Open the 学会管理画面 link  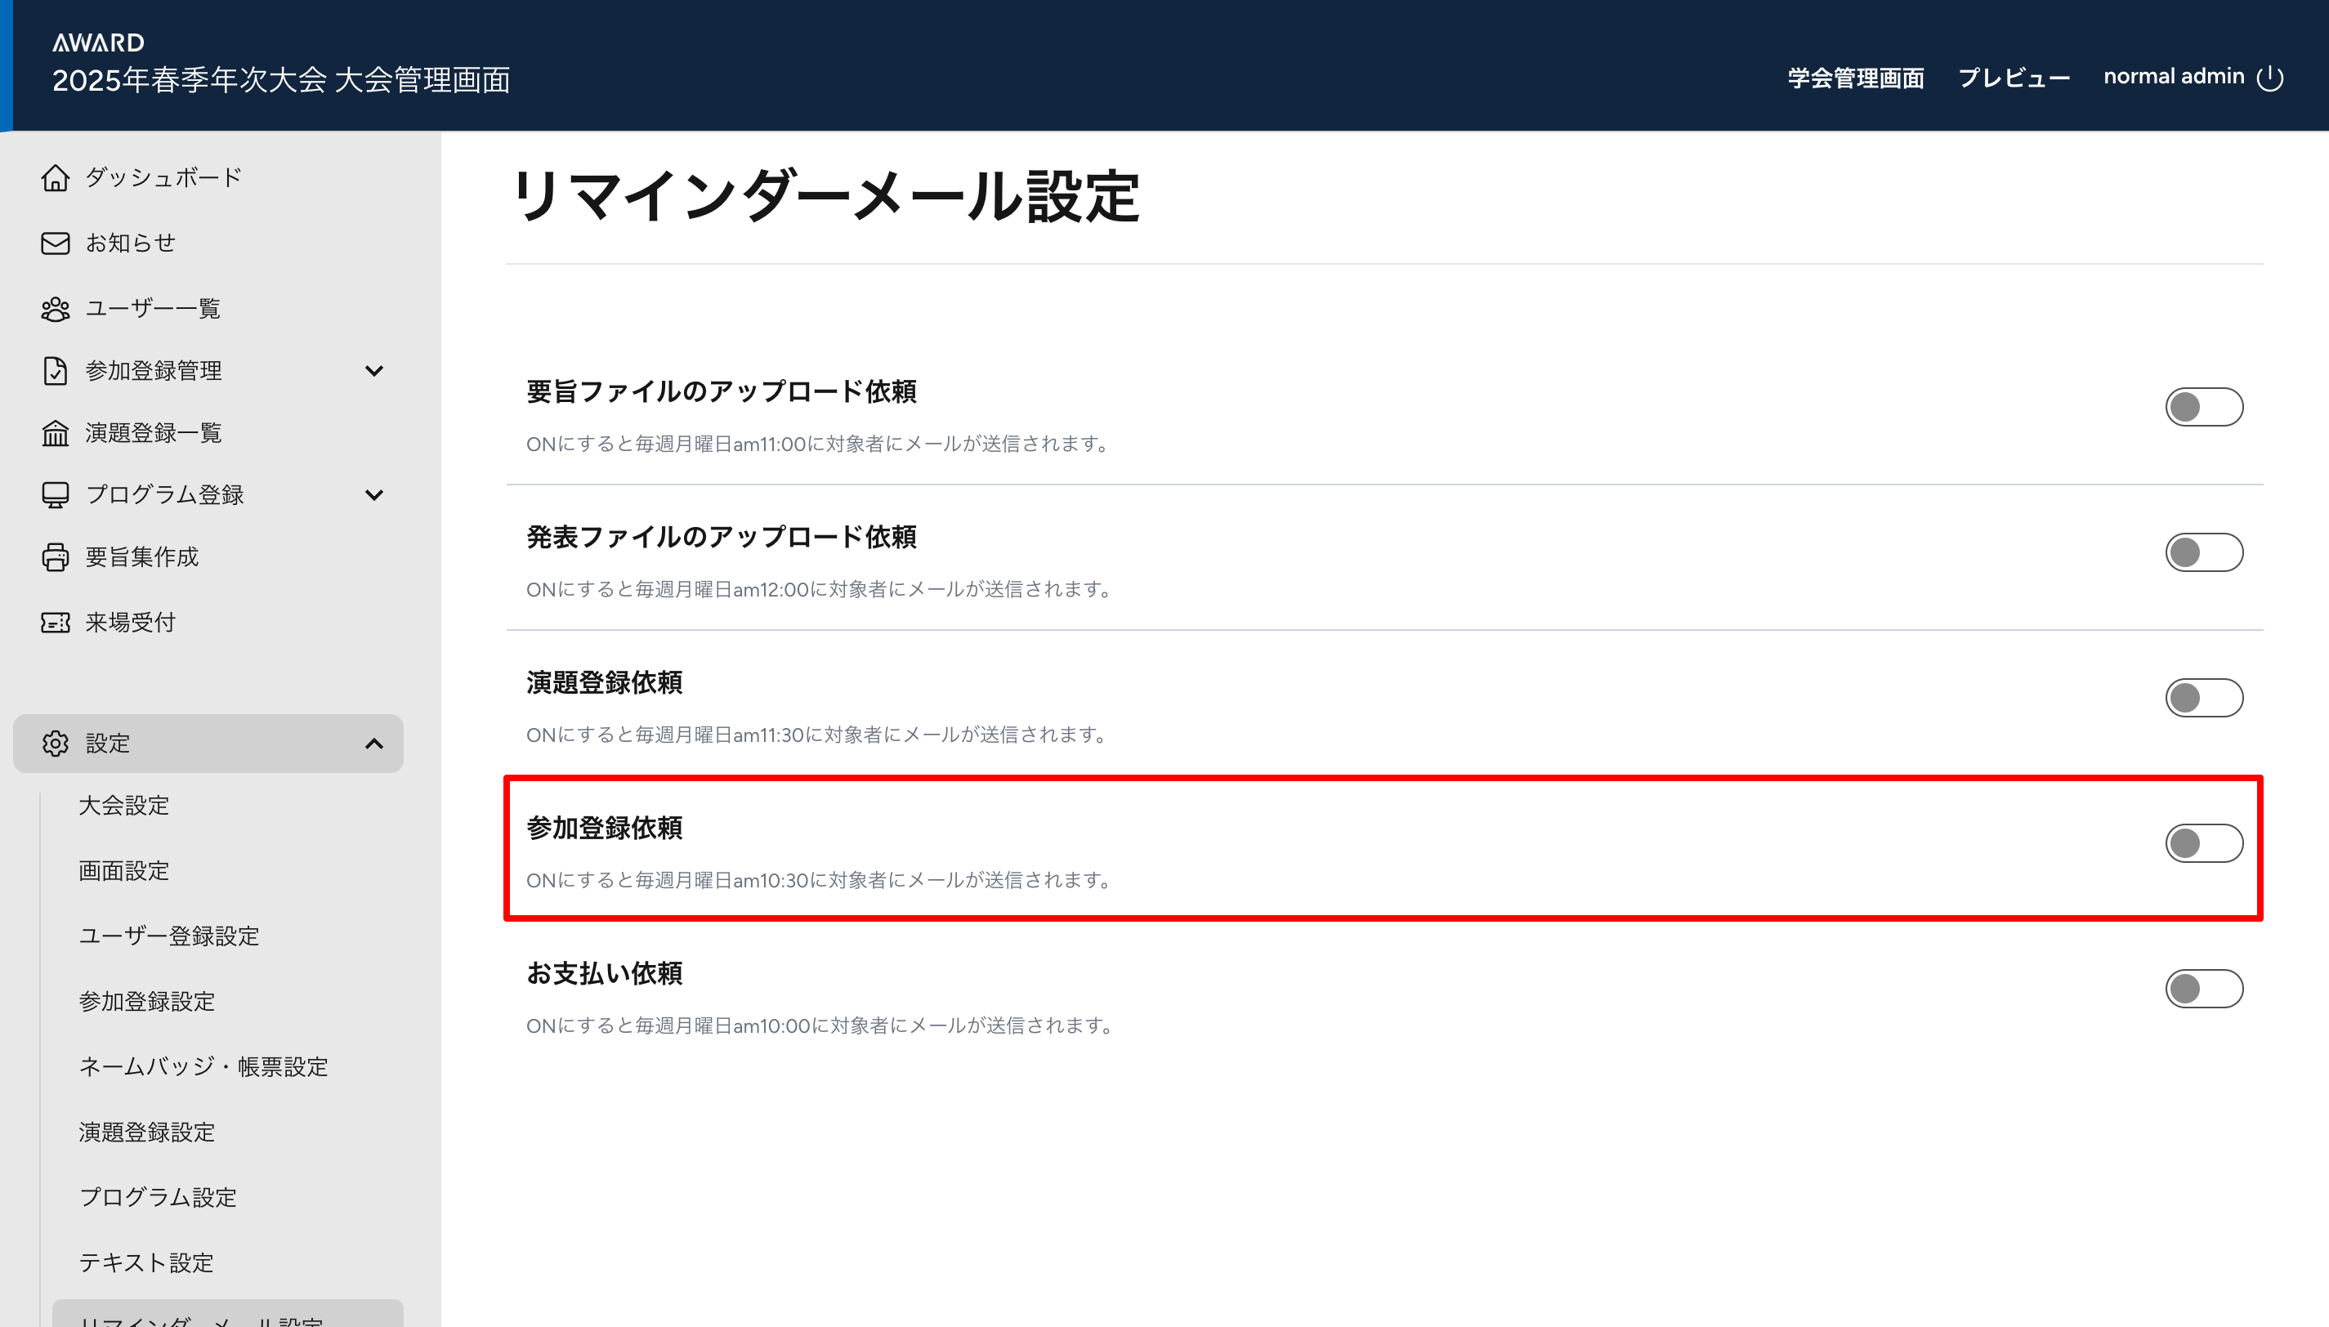coord(1855,78)
